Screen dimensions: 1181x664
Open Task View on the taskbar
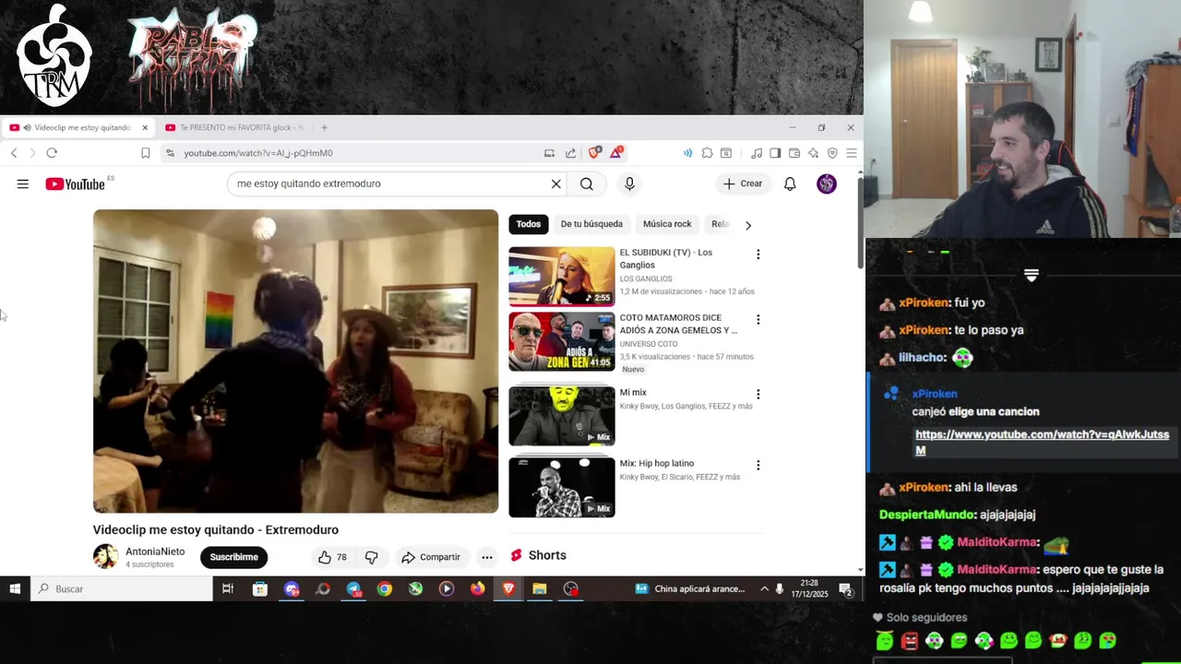pyautogui.click(x=228, y=588)
